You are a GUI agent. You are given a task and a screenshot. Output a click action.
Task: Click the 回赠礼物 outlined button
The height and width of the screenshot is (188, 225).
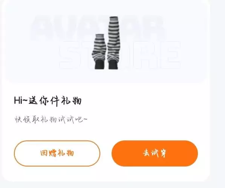point(57,153)
